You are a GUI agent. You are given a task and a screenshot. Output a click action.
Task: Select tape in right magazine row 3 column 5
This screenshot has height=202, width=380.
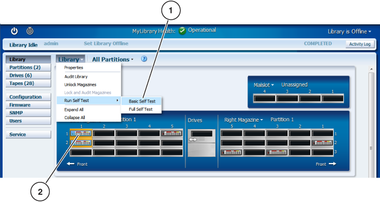232,152
